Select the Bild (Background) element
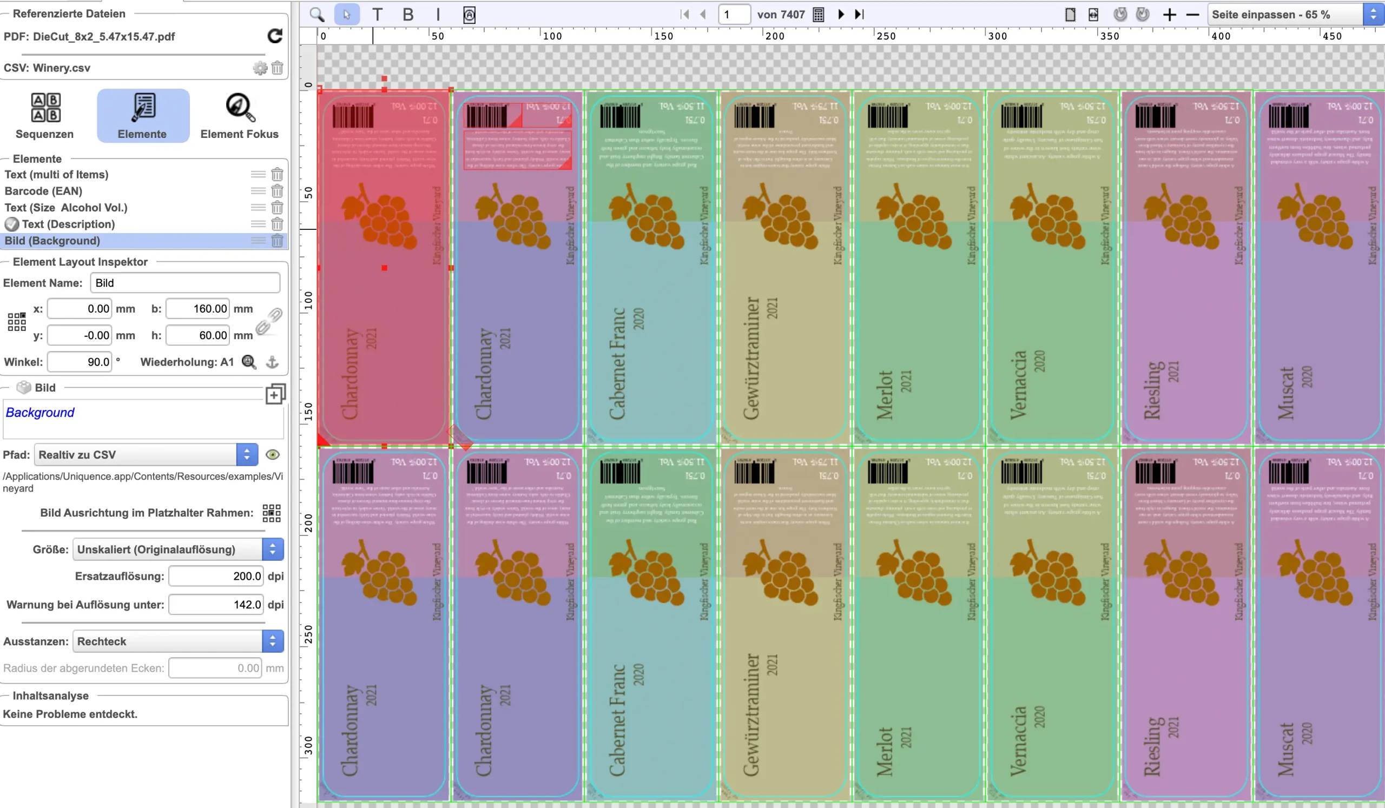The height and width of the screenshot is (808, 1385). (143, 241)
